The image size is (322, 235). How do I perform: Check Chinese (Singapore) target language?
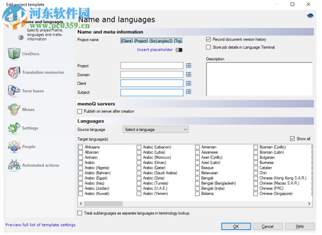[256, 193]
